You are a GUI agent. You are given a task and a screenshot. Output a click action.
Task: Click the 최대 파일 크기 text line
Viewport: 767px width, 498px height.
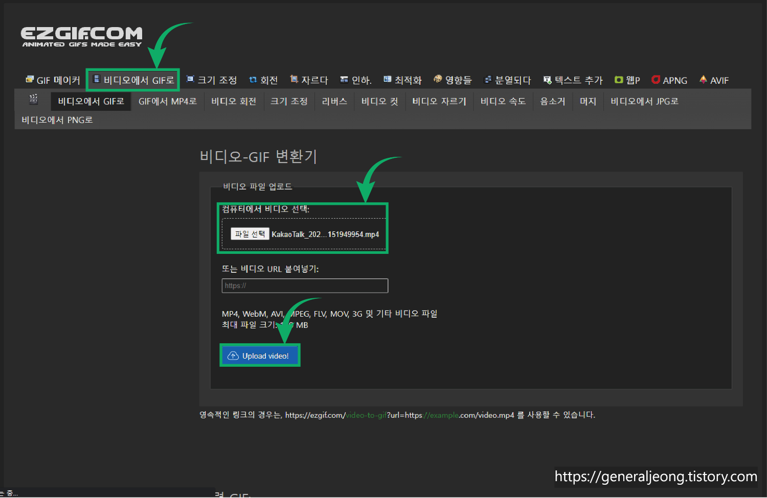265,325
